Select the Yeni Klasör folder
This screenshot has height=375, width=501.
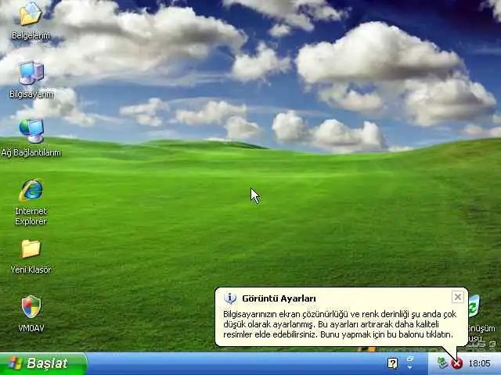(x=31, y=248)
